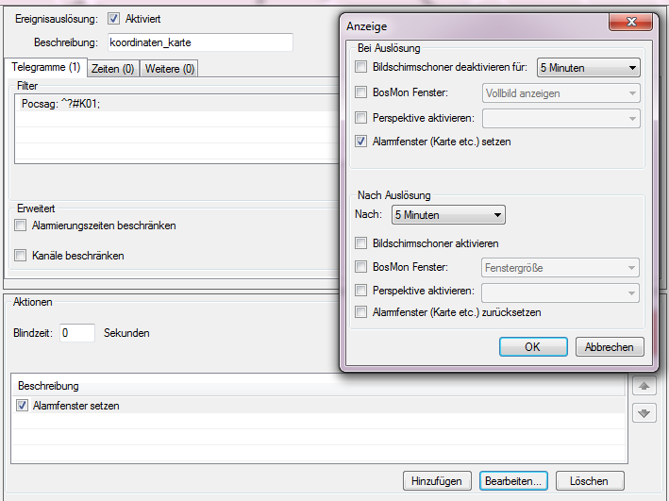The image size is (669, 501).
Task: Click the Blindzeit seconds input field
Action: pyautogui.click(x=77, y=333)
